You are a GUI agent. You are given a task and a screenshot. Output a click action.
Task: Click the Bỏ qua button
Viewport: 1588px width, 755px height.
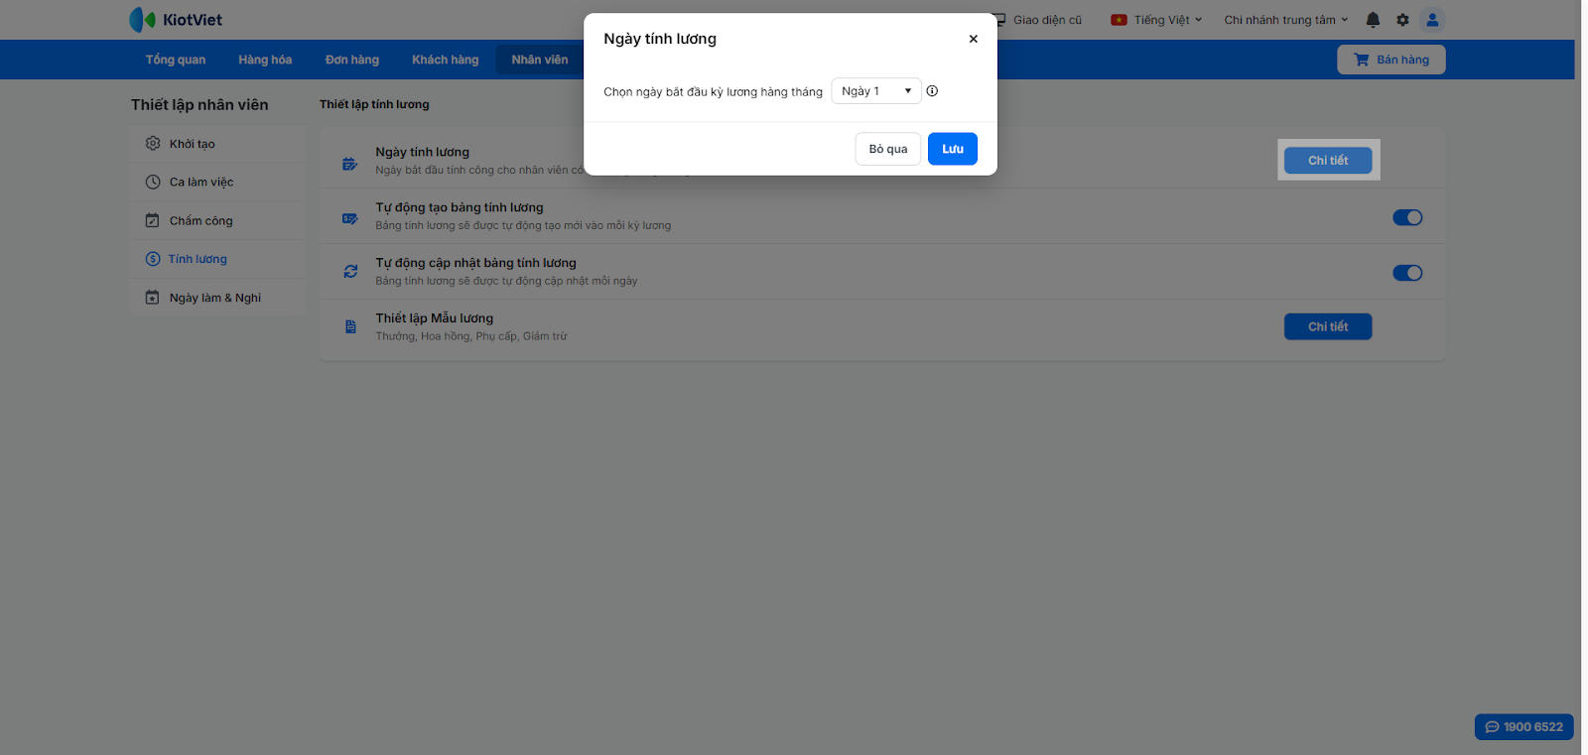click(888, 149)
